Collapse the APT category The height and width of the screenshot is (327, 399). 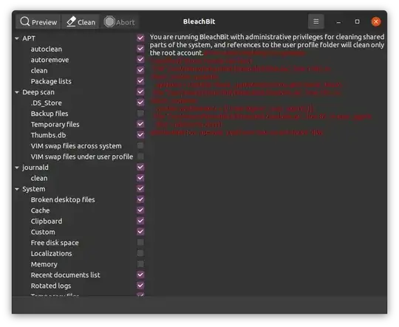click(x=17, y=38)
